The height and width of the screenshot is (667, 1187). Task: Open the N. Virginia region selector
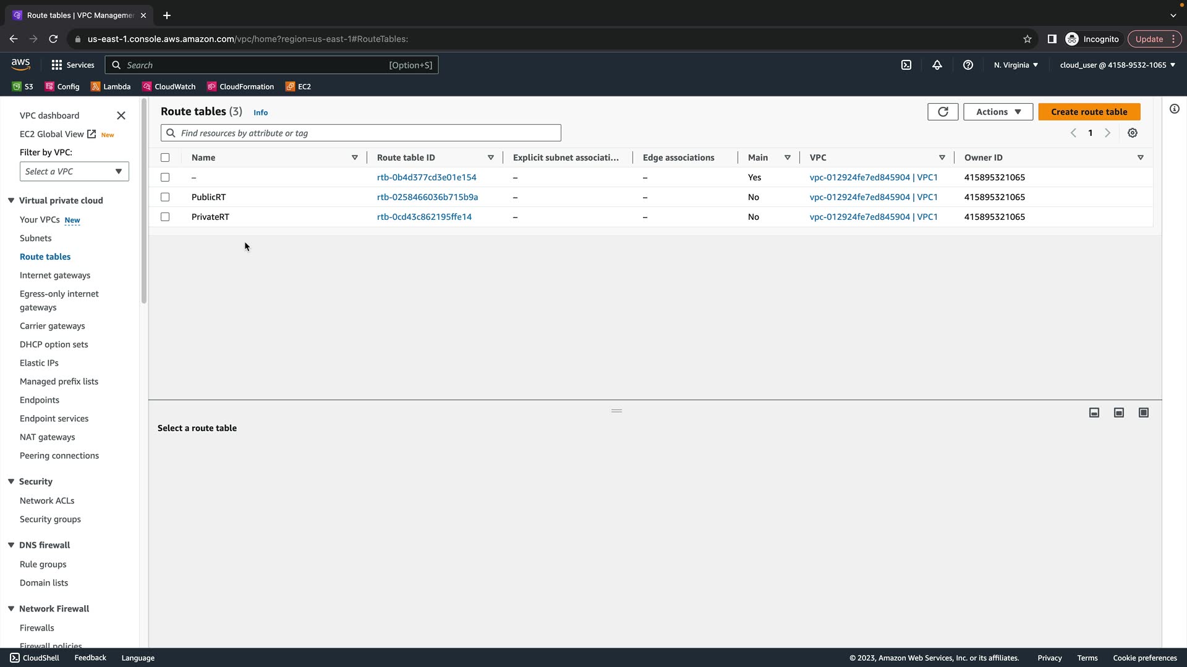[x=1016, y=65]
